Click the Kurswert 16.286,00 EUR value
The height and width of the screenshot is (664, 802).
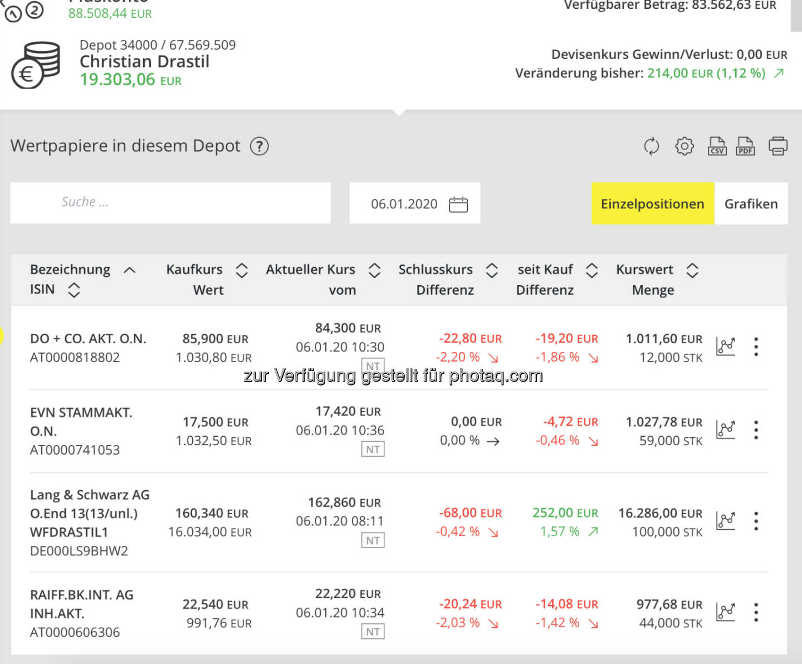click(x=661, y=513)
